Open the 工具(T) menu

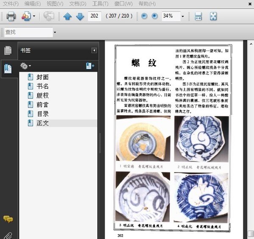coord(100,4)
